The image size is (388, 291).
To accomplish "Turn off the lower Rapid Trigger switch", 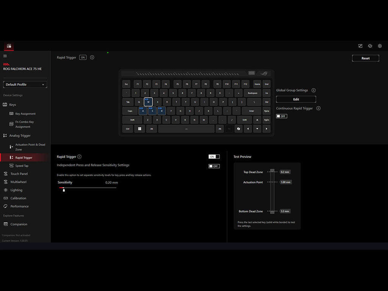I will click(x=214, y=156).
